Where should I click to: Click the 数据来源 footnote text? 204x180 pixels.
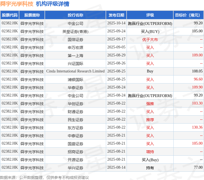pos(44,178)
